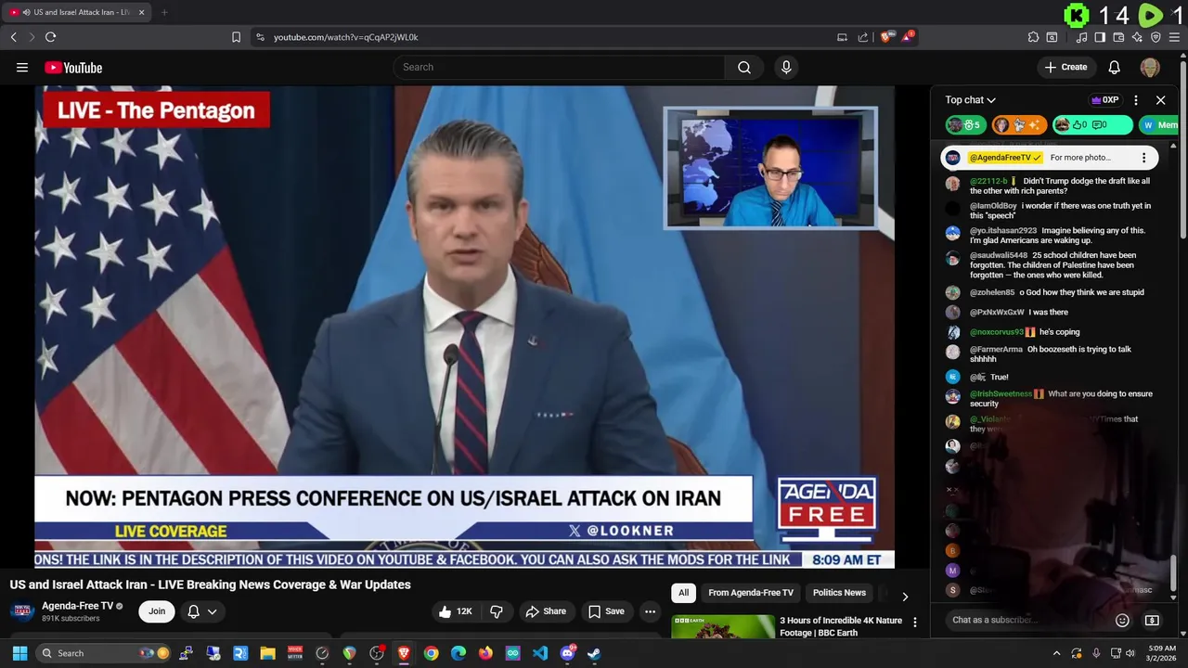Open YouTube notifications bell

pos(1115,67)
